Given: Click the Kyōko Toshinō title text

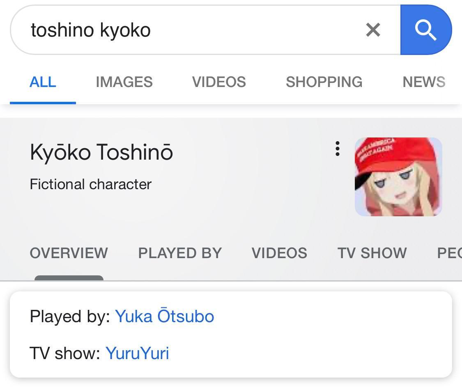Looking at the screenshot, I should coord(101,152).
